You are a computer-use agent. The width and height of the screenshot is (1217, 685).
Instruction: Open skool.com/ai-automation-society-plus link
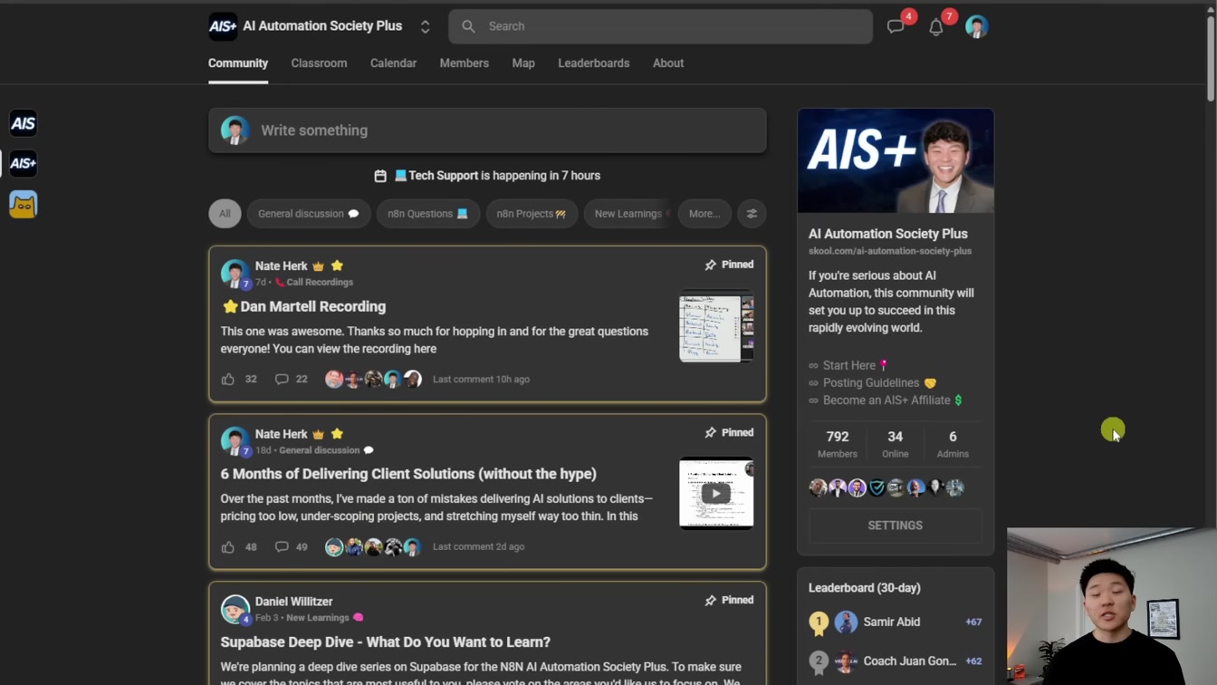coord(890,251)
